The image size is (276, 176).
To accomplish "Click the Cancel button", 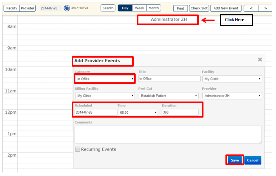I will click(x=253, y=160).
